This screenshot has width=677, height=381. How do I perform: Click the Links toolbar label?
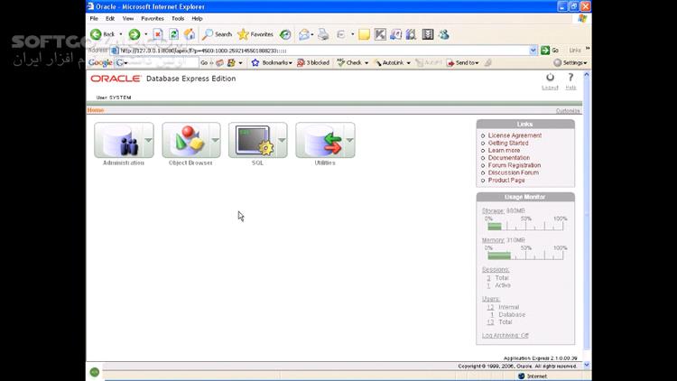point(575,51)
